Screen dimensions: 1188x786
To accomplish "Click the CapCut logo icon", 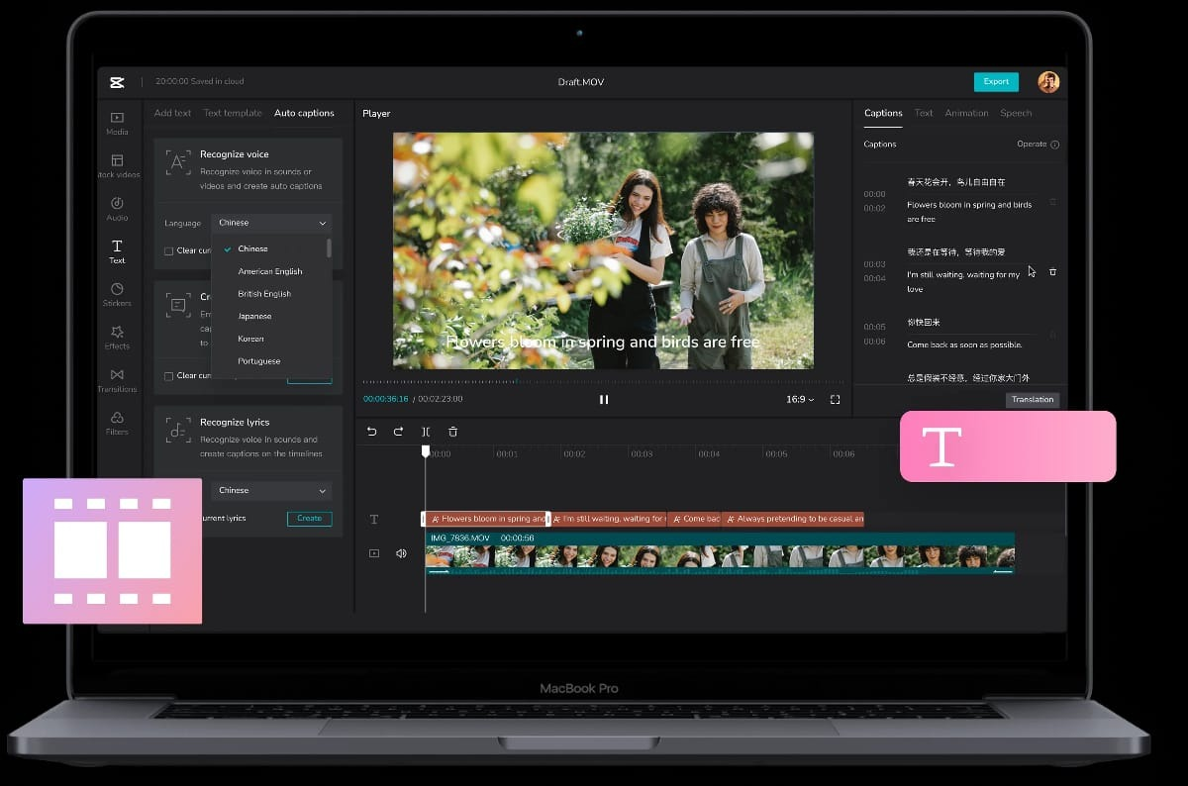I will coord(117,81).
